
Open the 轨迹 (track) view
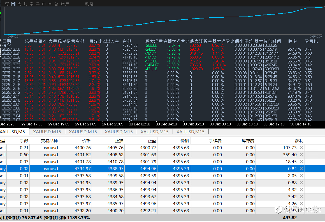89,4
